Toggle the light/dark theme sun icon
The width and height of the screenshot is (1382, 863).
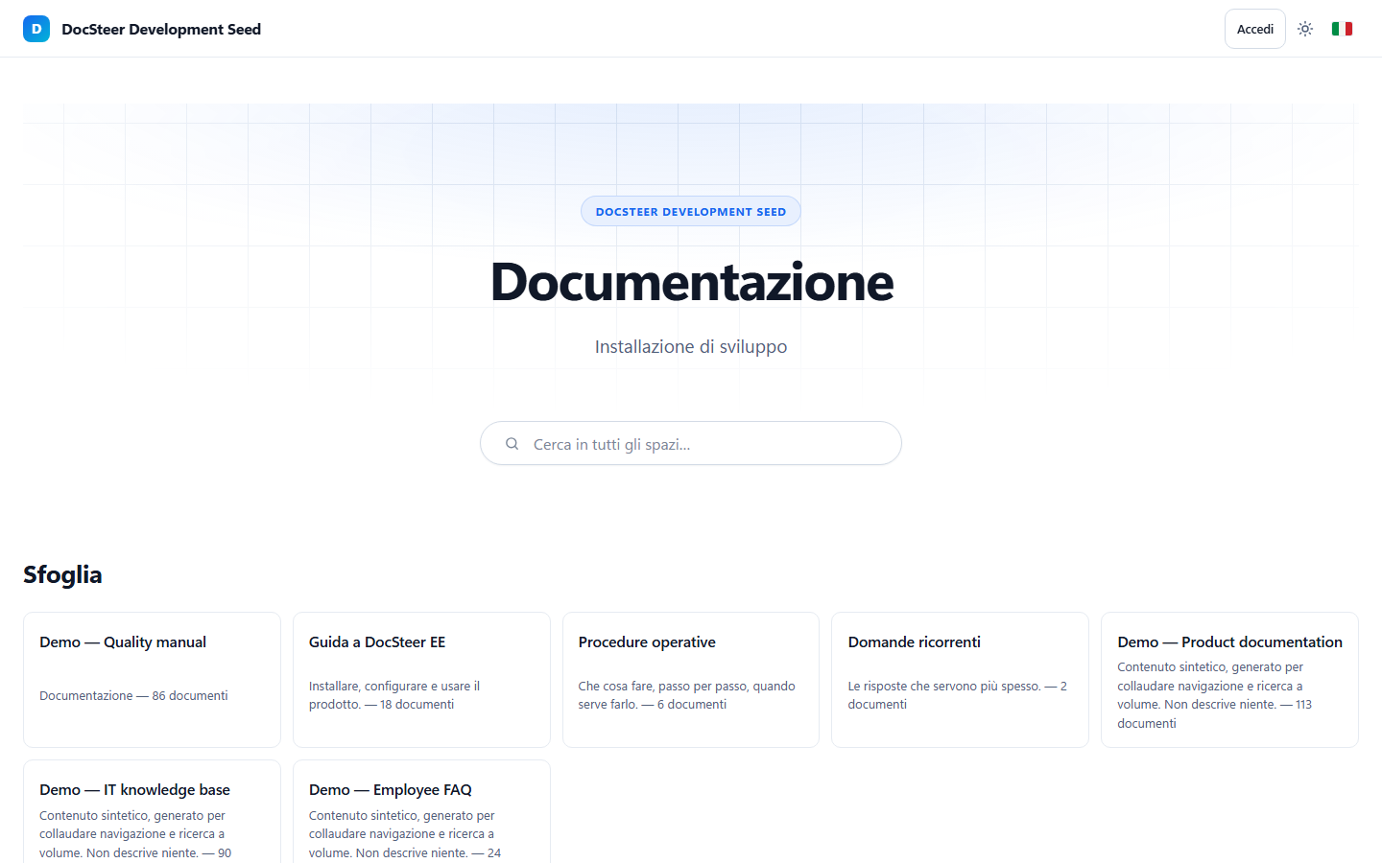click(x=1305, y=29)
